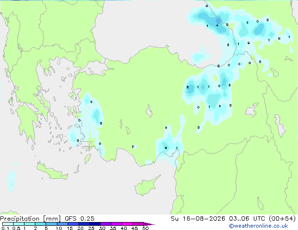Pick the 1–2 mm legend color swatch
The height and width of the screenshot is (230, 298).
point(30,224)
